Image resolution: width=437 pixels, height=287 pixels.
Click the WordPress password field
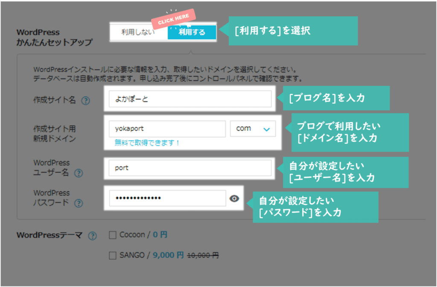167,198
